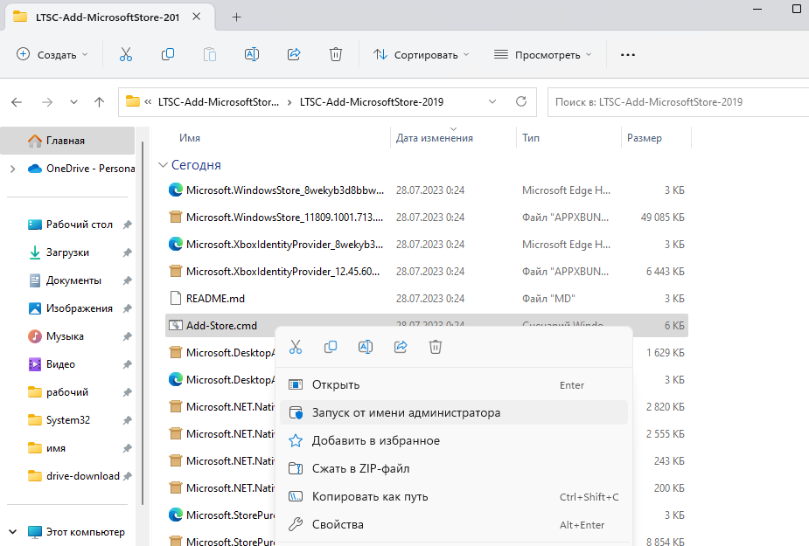Image resolution: width=809 pixels, height=546 pixels.
Task: Expand the OneDrive tree node
Action: click(x=13, y=169)
